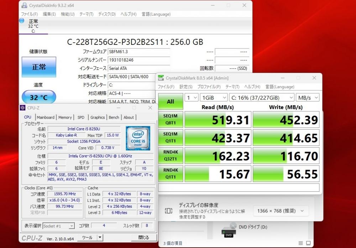Screen dimensions: 356x248
Task: Open the ツール dropdown arrow in CPU-Z
Action: click(x=100, y=238)
